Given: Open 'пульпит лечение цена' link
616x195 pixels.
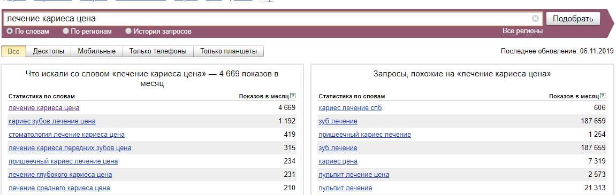Looking at the screenshot, I should tap(354, 175).
